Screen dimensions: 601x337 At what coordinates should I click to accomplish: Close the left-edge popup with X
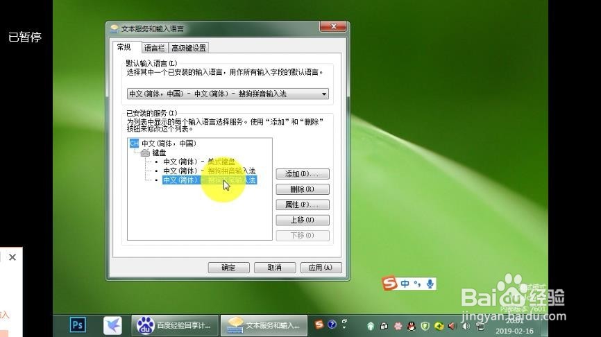click(x=12, y=257)
